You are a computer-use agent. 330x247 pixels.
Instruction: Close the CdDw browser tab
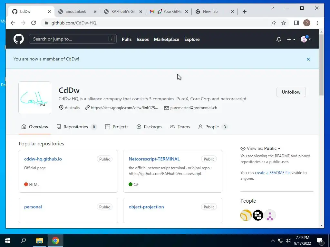[49, 12]
